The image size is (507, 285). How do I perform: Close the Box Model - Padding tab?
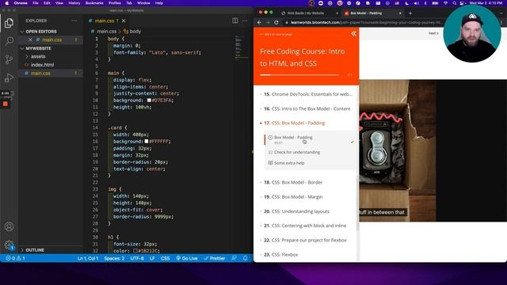pos(400,13)
